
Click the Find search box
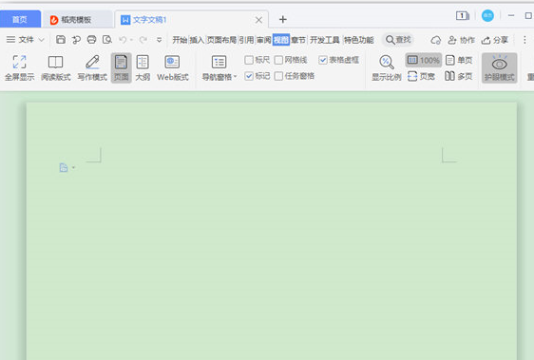[398, 40]
